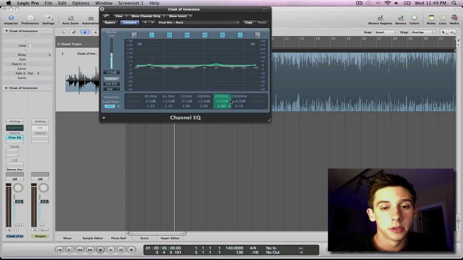This screenshot has height=260, width=463.
Task: Click the Go to Beginning transport button
Action: click(x=59, y=250)
